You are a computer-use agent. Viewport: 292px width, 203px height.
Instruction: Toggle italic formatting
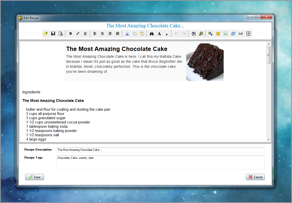pos(78,34)
